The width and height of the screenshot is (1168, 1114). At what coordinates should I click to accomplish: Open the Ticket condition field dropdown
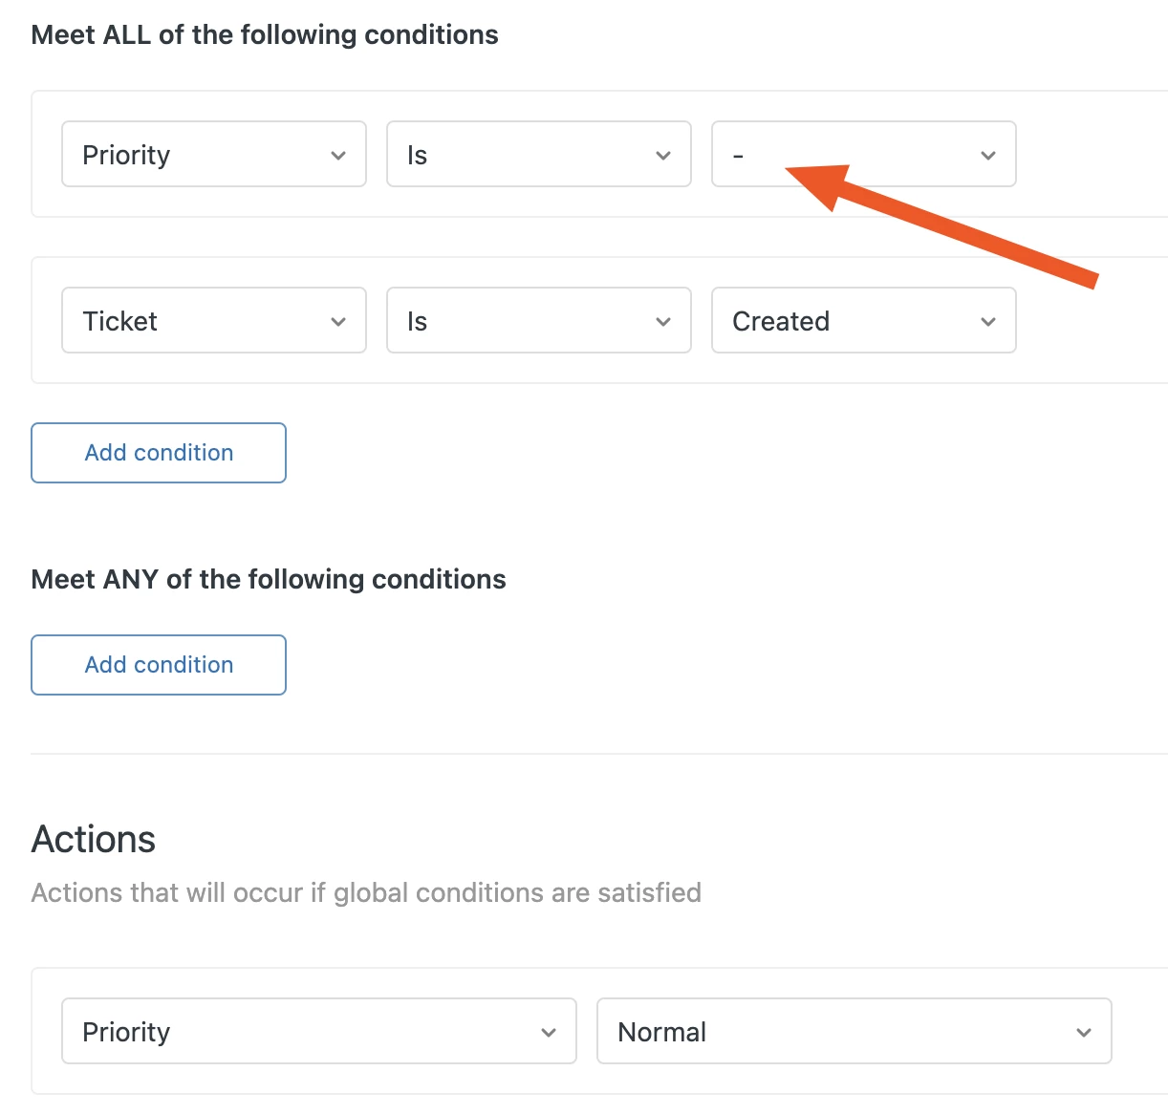(x=201, y=321)
